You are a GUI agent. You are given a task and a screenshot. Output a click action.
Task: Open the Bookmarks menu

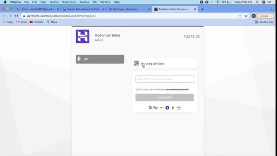pos(69,2)
